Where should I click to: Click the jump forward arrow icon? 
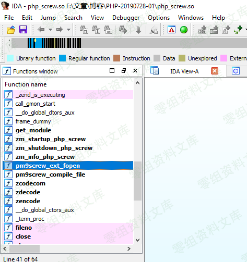pyautogui.click(x=60, y=30)
